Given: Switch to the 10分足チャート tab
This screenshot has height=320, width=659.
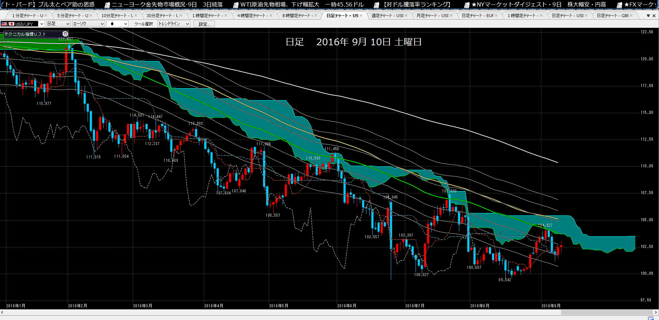Looking at the screenshot, I should (117, 15).
